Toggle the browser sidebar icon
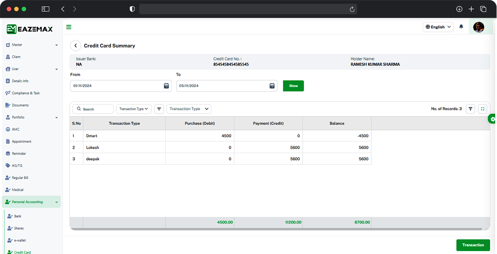This screenshot has width=497, height=254. click(x=45, y=9)
